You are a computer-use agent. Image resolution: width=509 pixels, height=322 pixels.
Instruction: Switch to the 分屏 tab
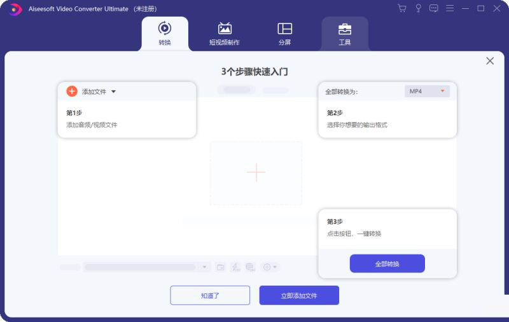pos(284,34)
